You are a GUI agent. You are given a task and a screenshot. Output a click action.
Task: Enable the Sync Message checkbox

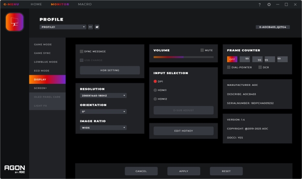(x=82, y=51)
